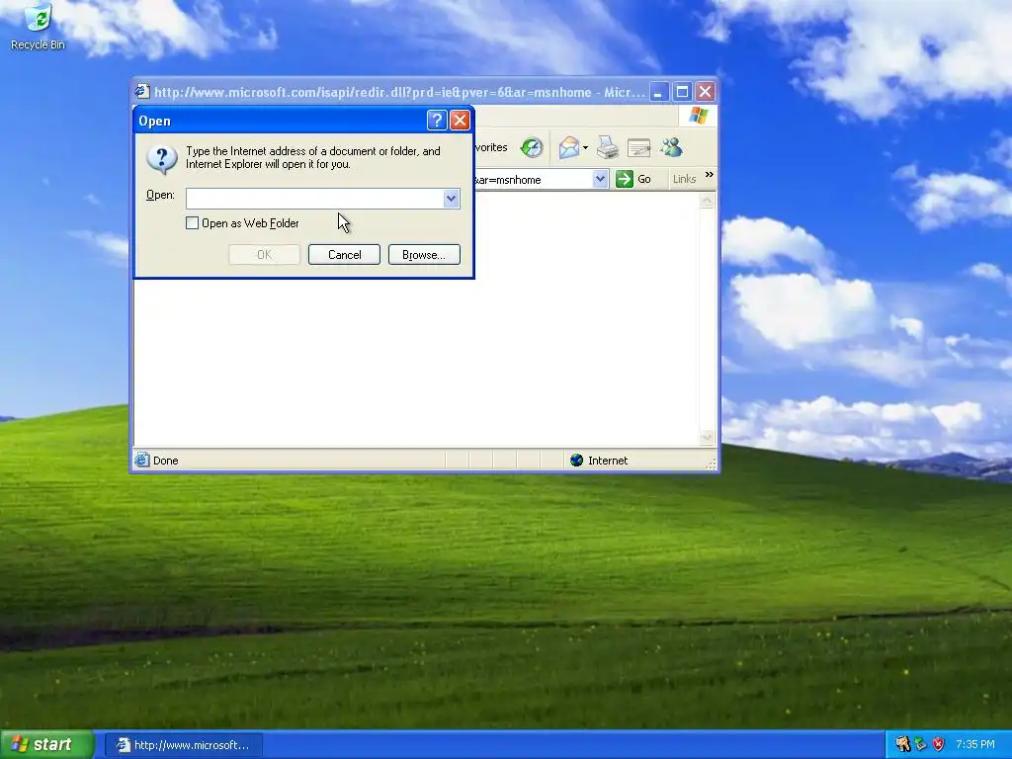The height and width of the screenshot is (759, 1012).
Task: Click the Done status bar text
Action: pyautogui.click(x=165, y=461)
